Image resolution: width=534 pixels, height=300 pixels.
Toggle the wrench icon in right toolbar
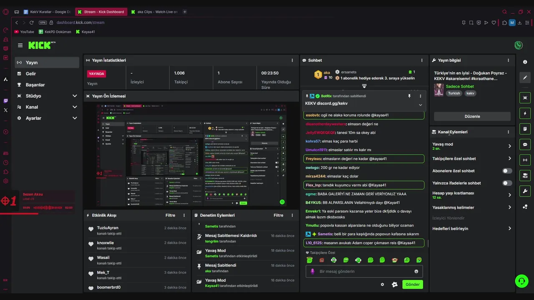click(525, 191)
